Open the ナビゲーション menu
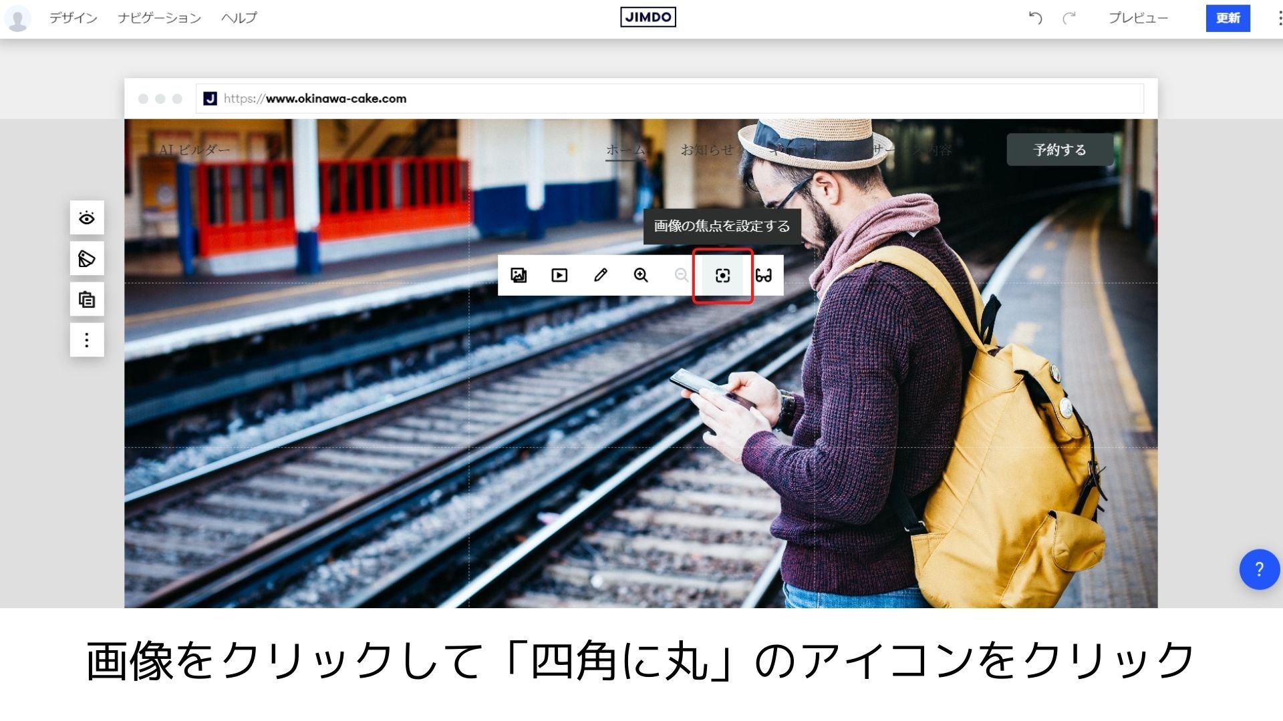Image resolution: width=1283 pixels, height=721 pixels. point(159,18)
